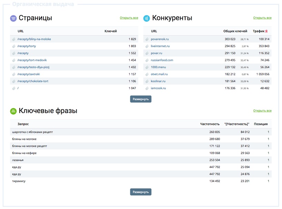Click the blue Страницы section icon
Image resolution: width=282 pixels, height=209 pixels.
[13, 18]
